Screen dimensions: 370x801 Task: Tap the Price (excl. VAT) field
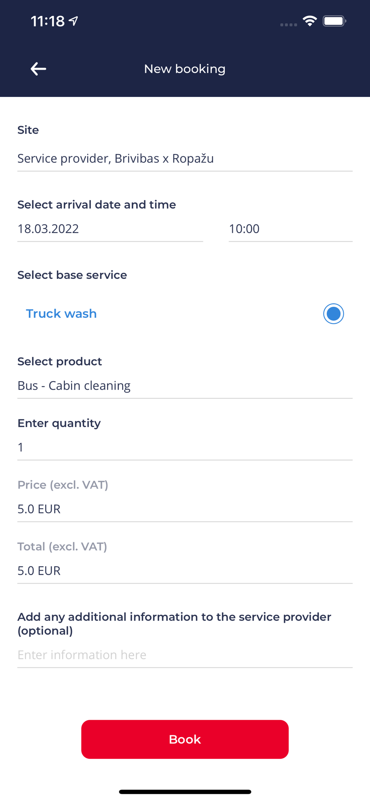pos(185,509)
